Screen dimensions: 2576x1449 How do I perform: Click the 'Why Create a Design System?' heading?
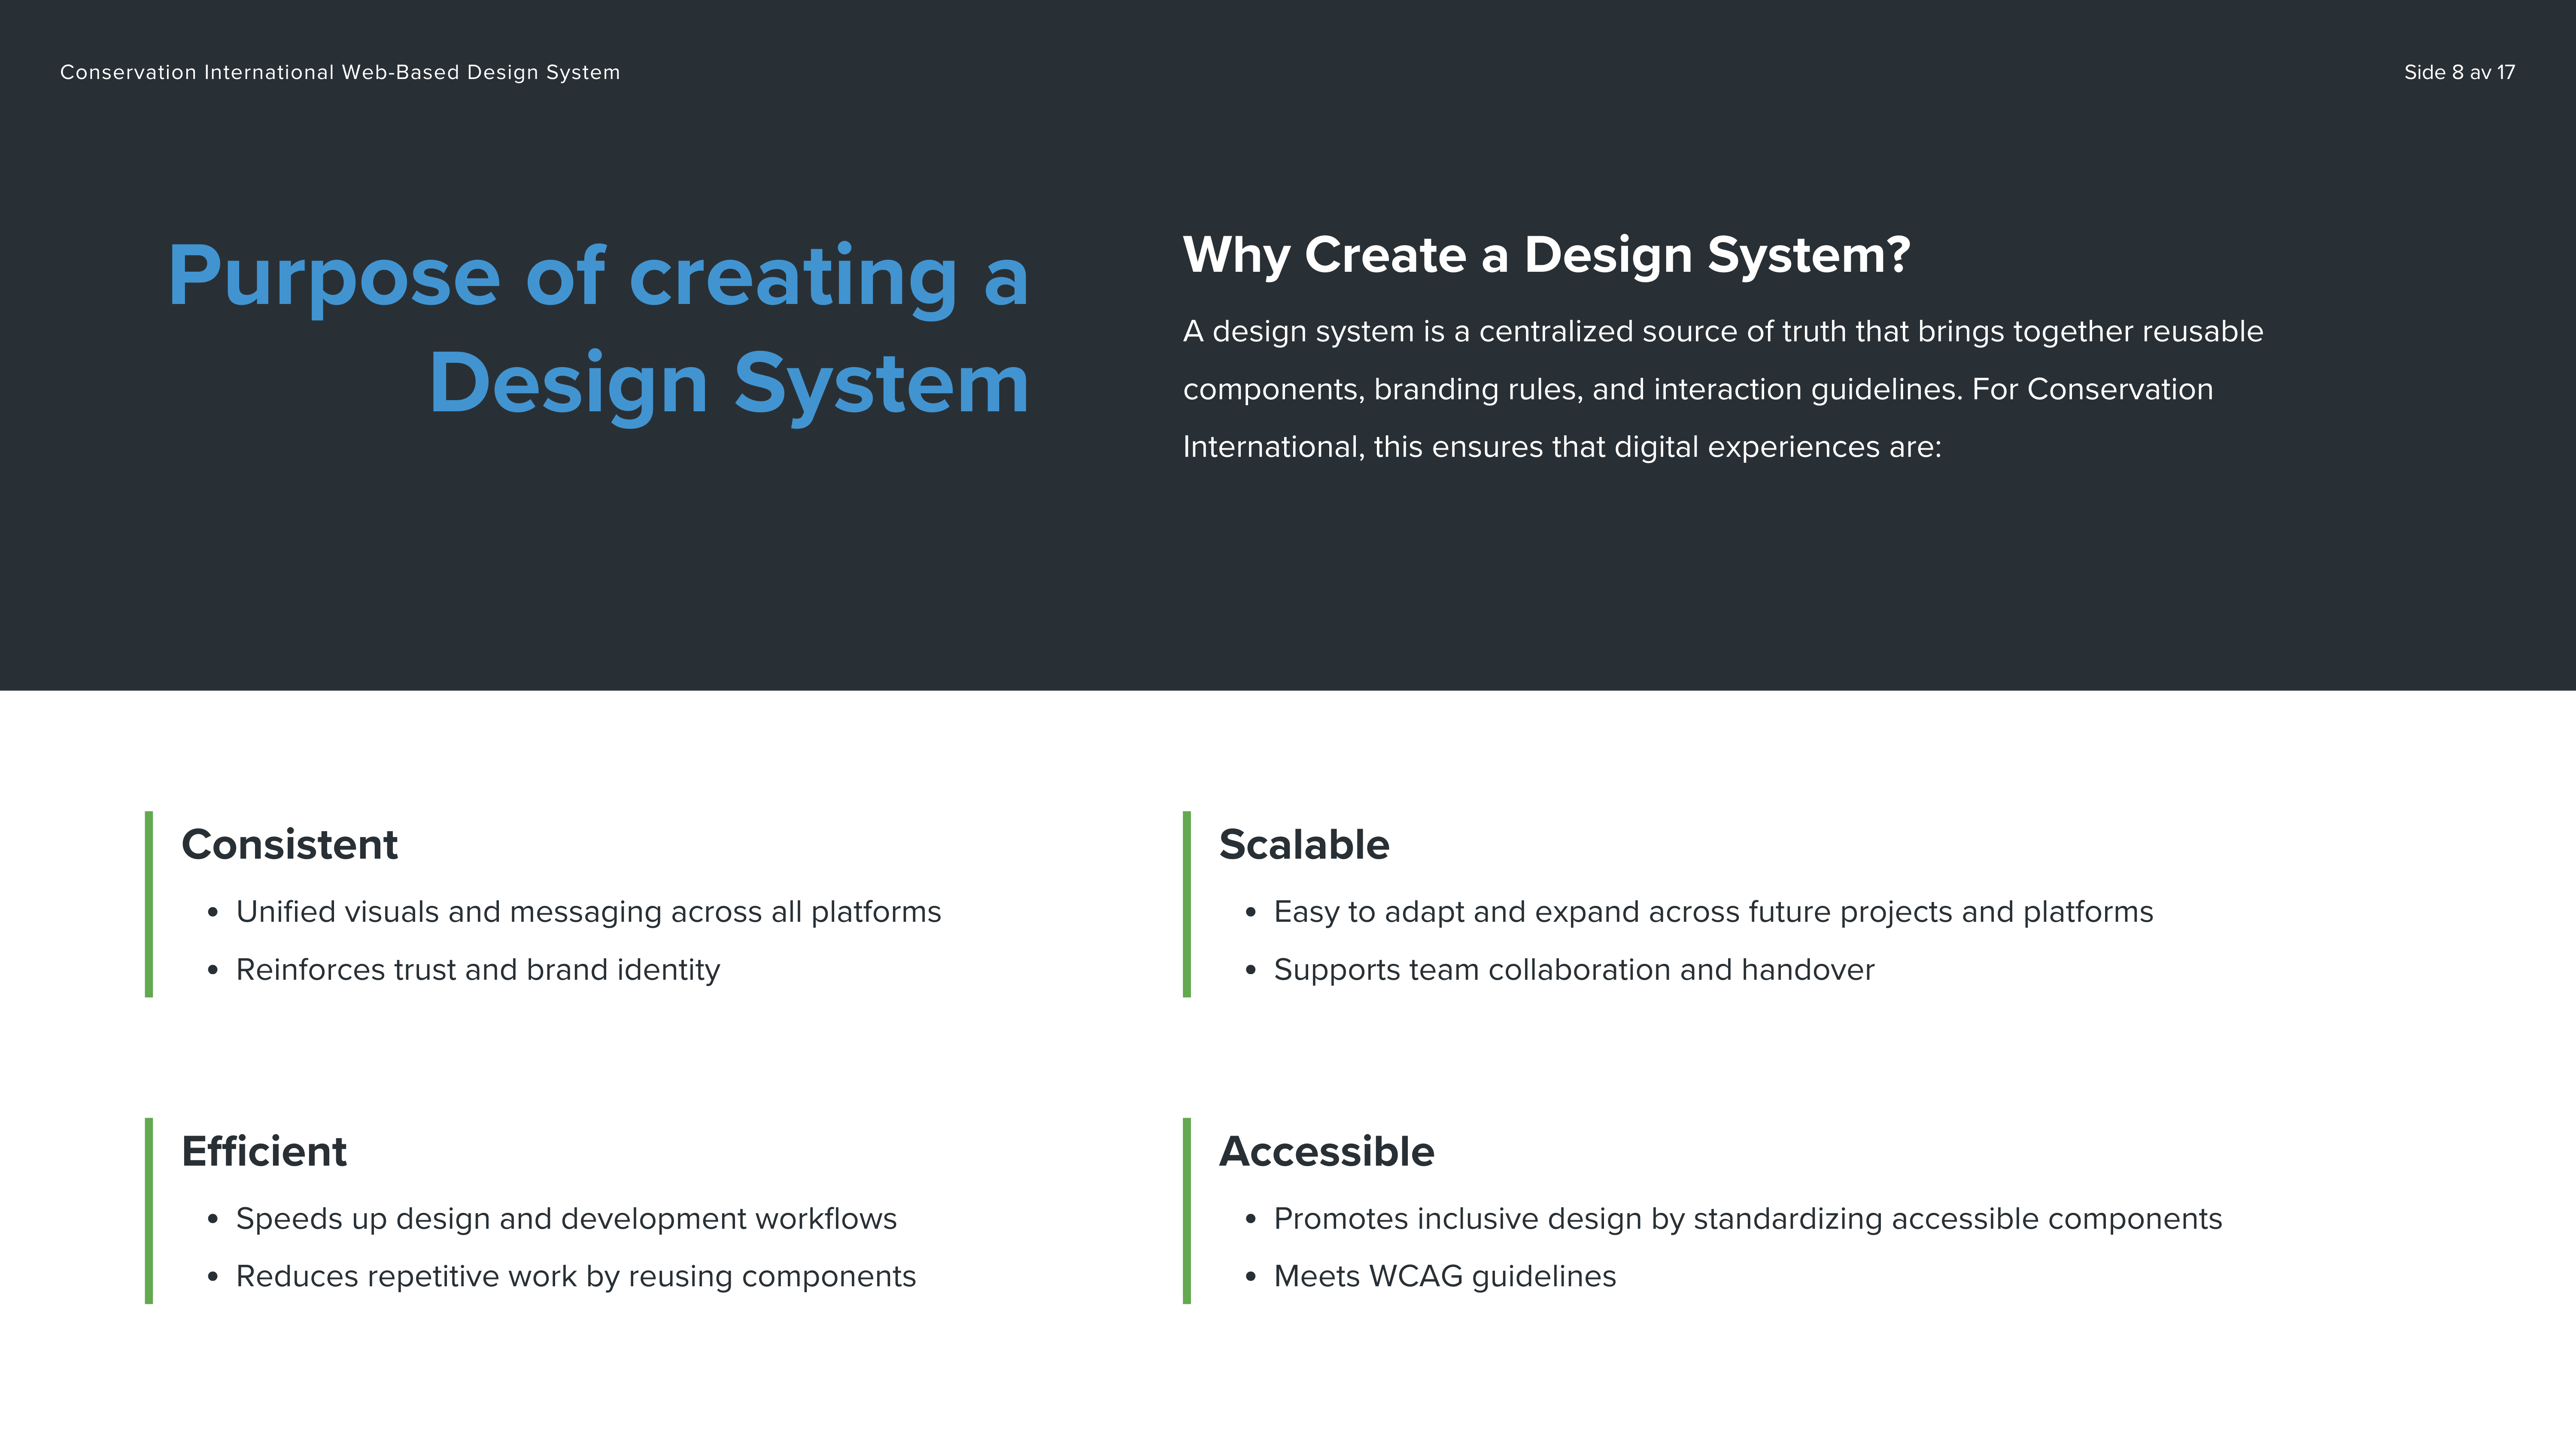click(1546, 255)
